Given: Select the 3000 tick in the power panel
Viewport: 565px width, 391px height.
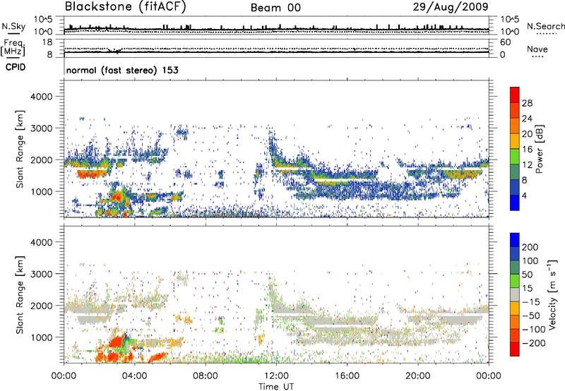Looking at the screenshot, I should [x=42, y=128].
